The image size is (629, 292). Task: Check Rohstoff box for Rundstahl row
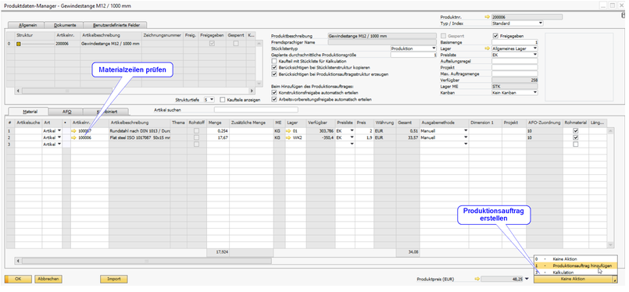196,130
